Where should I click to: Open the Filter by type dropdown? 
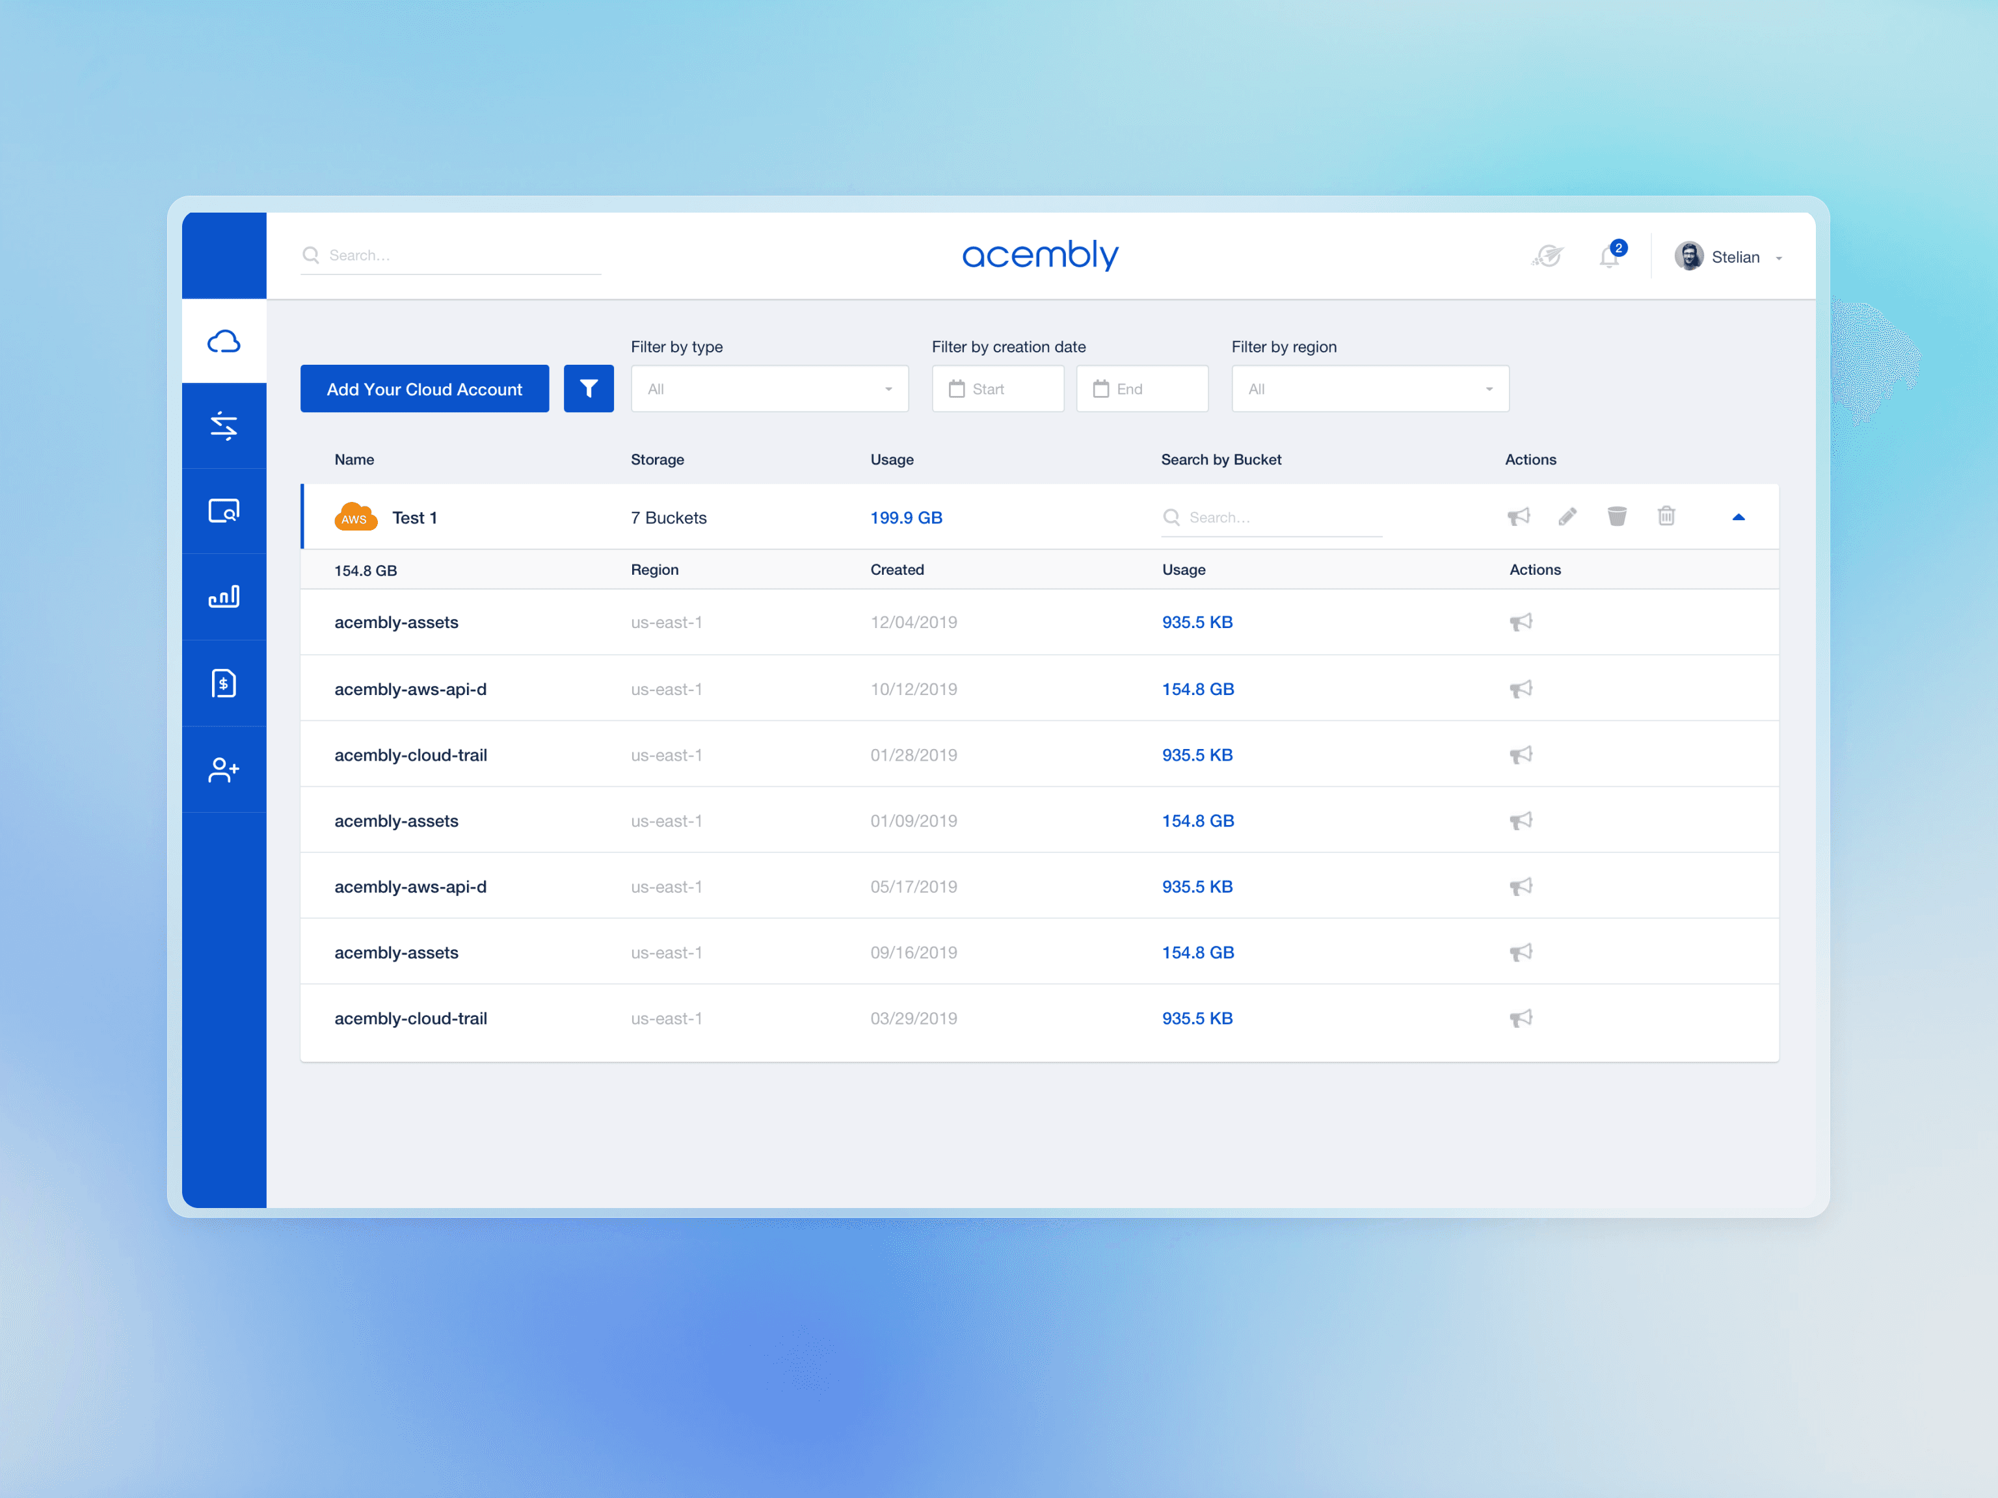769,389
